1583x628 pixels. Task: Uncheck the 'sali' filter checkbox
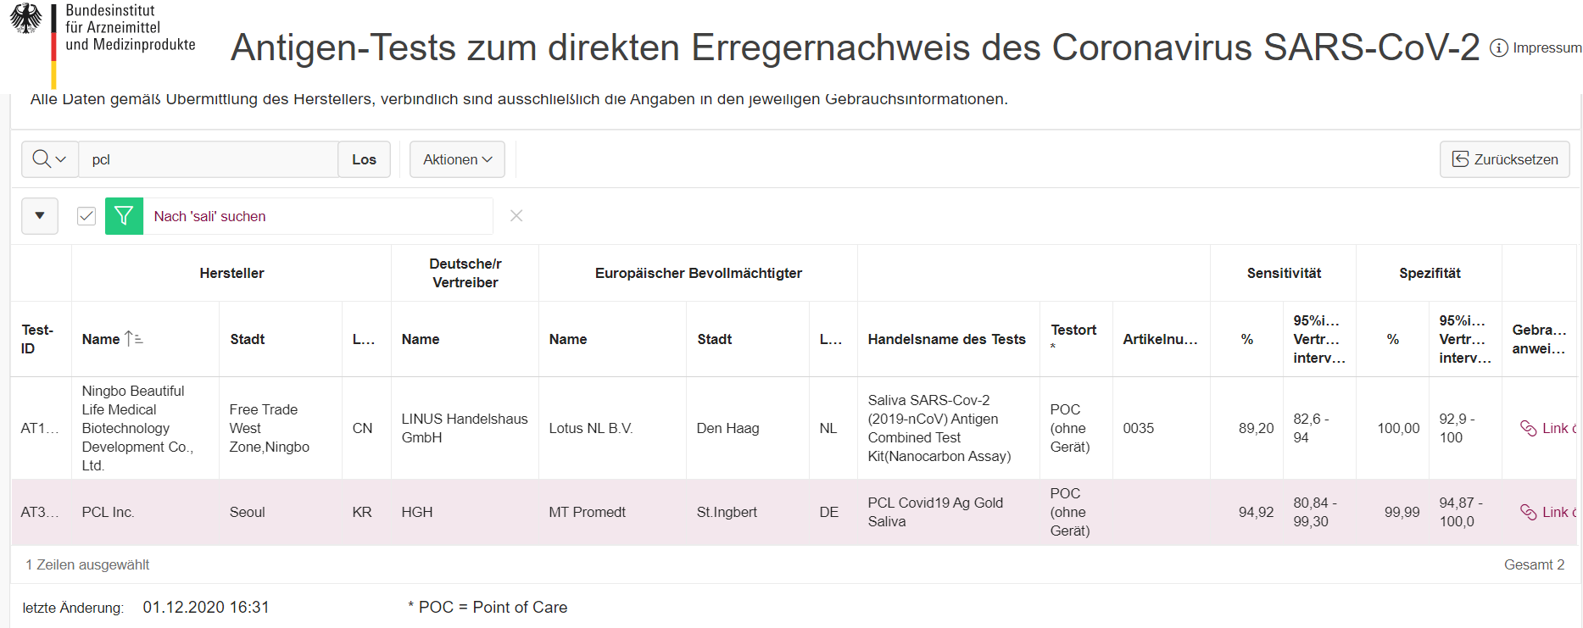pos(86,216)
